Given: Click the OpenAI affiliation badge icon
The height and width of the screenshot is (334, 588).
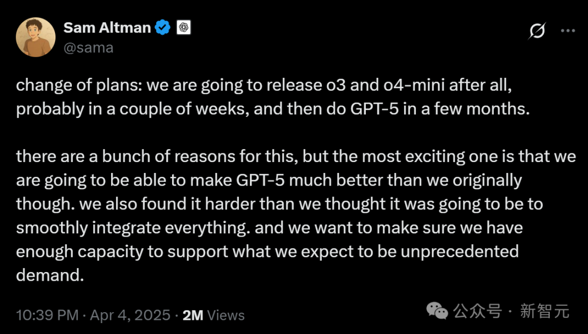Looking at the screenshot, I should [183, 27].
